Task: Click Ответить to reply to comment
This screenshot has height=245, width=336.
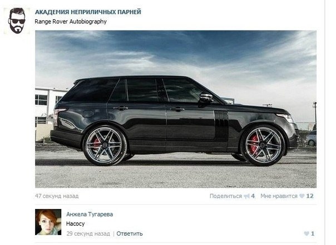Action: click(x=130, y=233)
